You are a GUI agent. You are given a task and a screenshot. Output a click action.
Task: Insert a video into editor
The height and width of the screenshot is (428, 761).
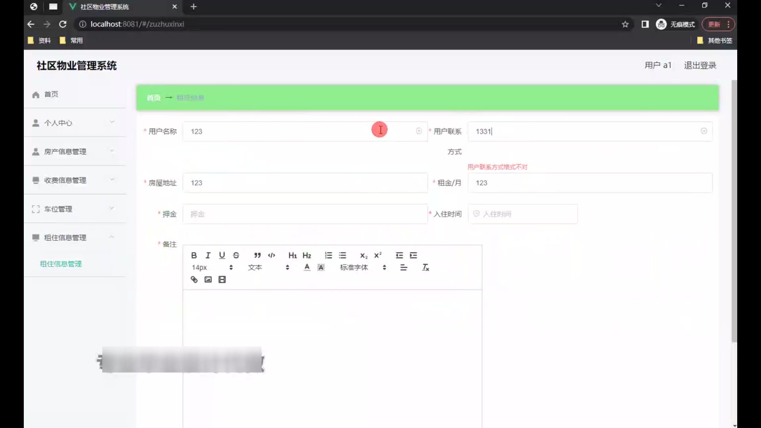(x=222, y=279)
